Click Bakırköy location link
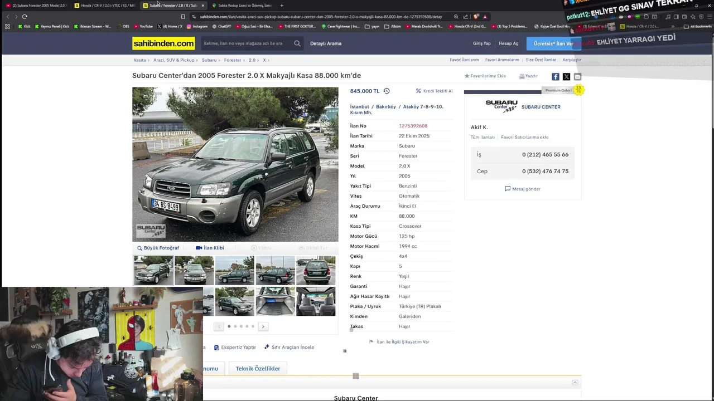Image resolution: width=714 pixels, height=401 pixels. coord(386,106)
